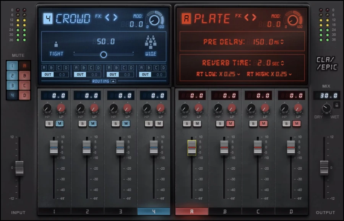344x221 pixels.
Task: Toggle button D in the MUTE panel
Action: coord(24,95)
